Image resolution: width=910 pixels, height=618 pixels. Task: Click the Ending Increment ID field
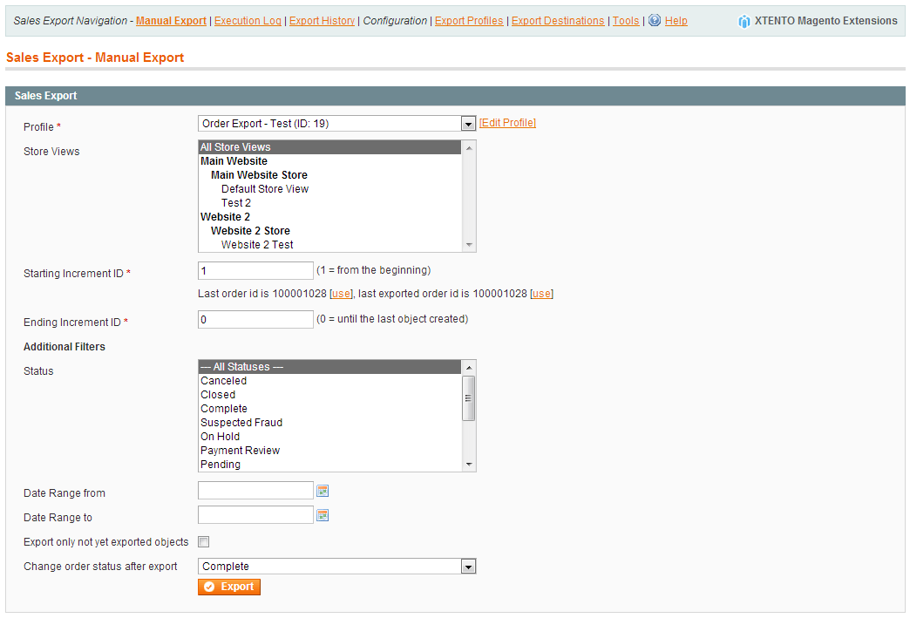(255, 320)
